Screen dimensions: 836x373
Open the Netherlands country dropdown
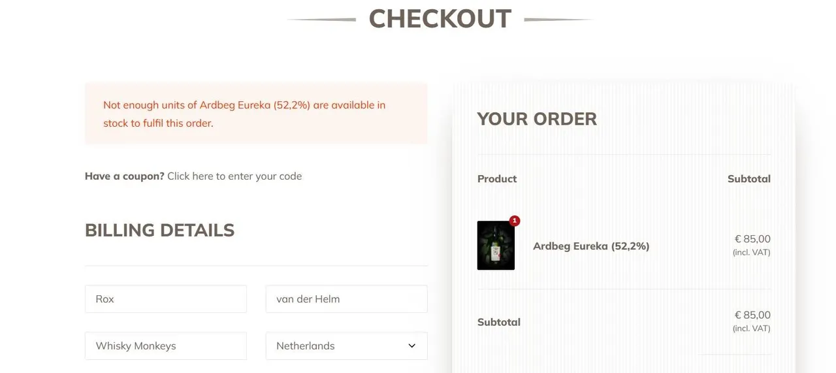tap(346, 346)
